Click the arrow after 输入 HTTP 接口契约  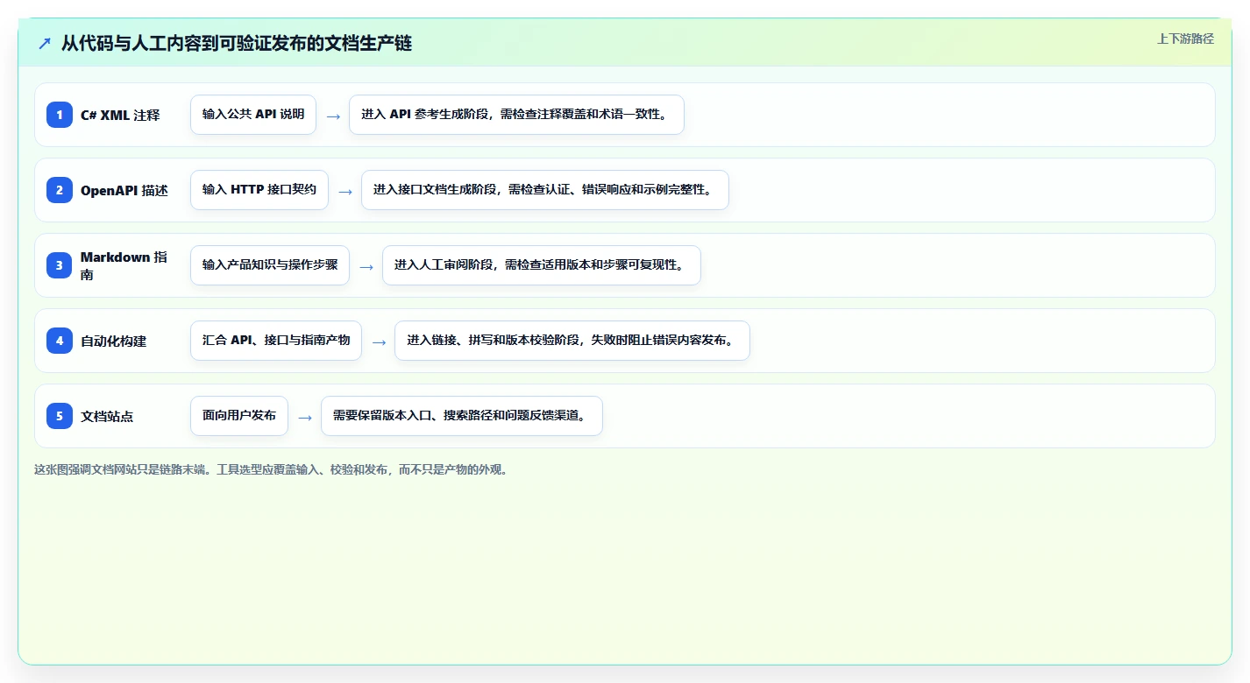[x=345, y=191]
